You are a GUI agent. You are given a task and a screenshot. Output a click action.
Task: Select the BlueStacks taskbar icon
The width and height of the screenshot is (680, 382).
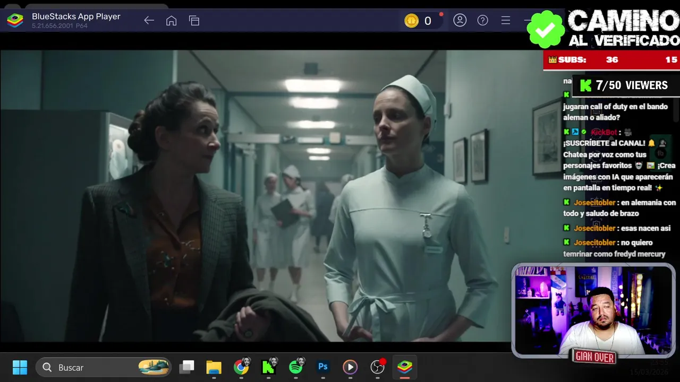click(405, 367)
